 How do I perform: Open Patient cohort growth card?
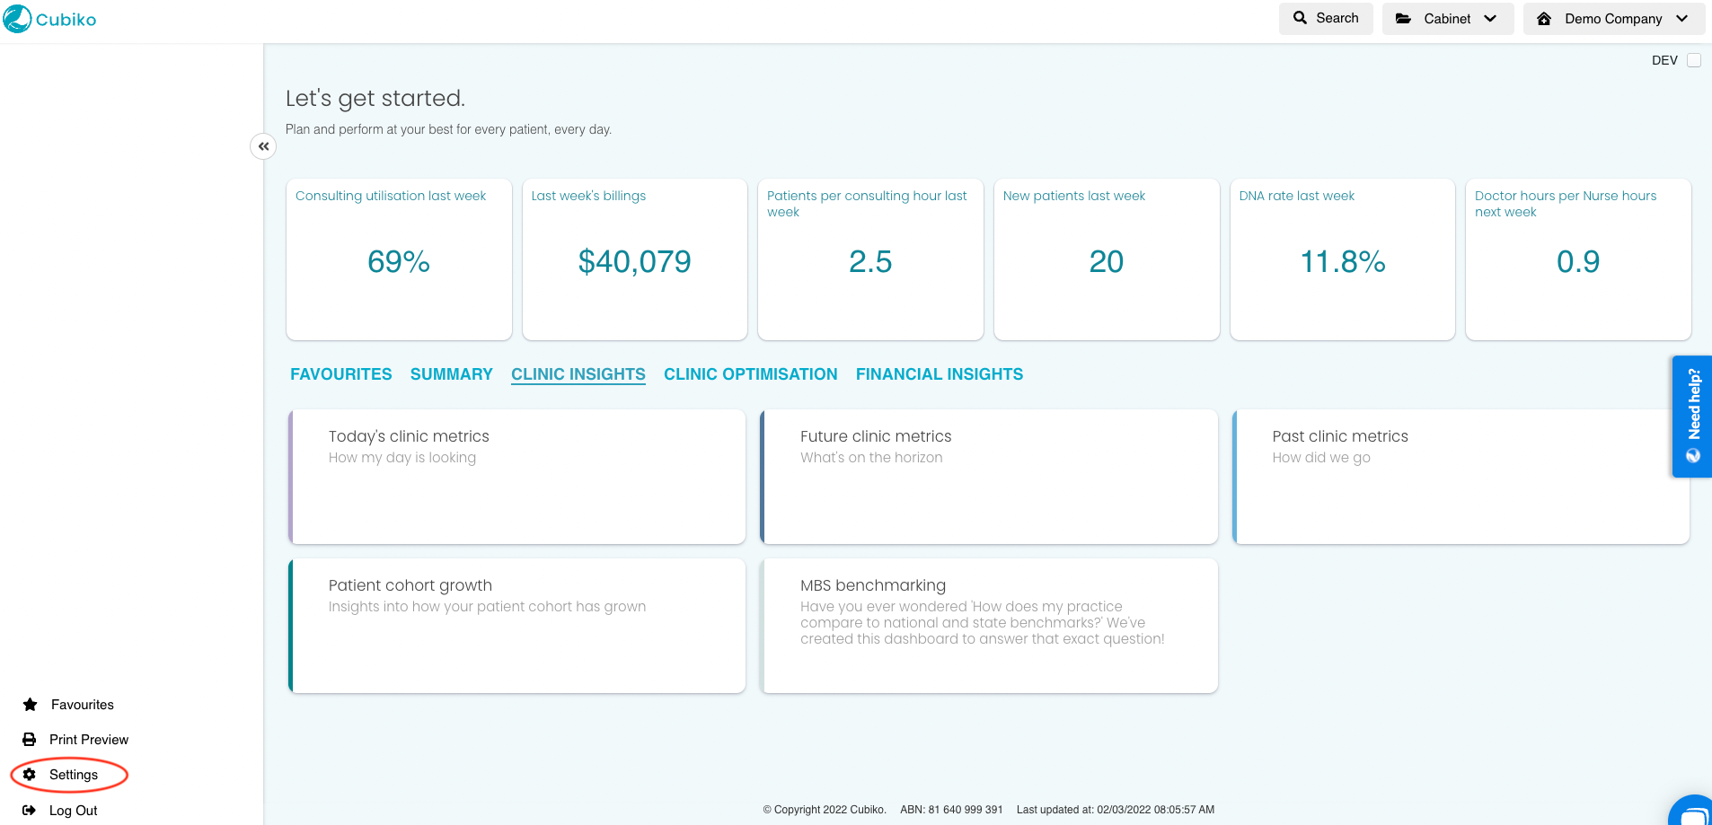point(517,626)
